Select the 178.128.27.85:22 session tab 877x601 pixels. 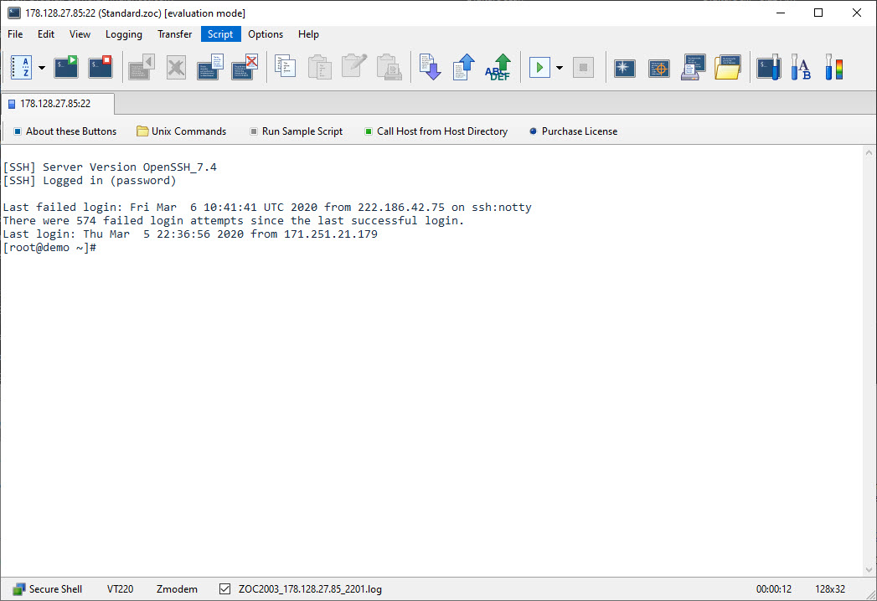pos(55,104)
